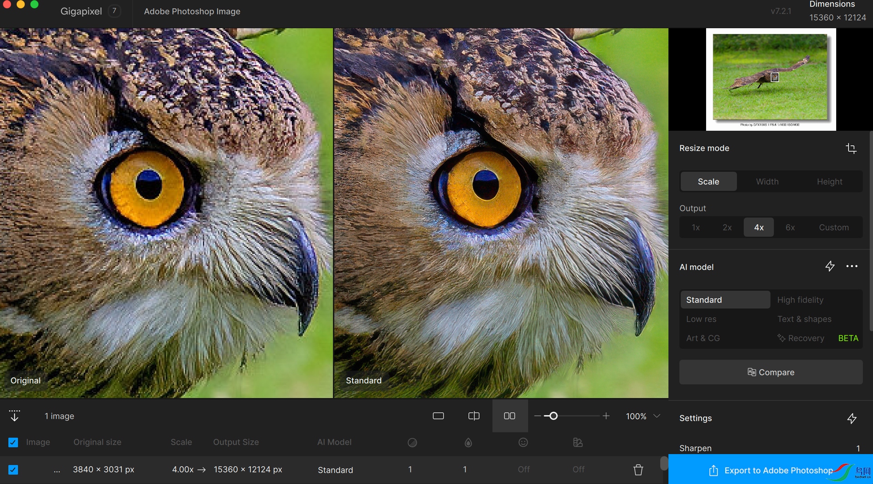Viewport: 873px width, 484px height.
Task: Toggle the select-all Image checkbox
Action: [x=13, y=442]
